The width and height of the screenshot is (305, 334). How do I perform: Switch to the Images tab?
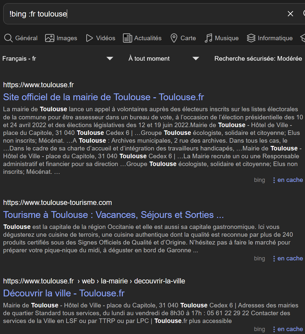(61, 38)
